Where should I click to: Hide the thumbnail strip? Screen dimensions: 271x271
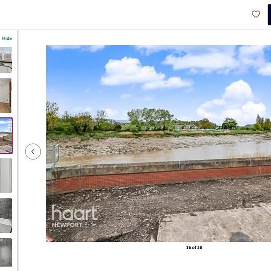[x=7, y=38]
